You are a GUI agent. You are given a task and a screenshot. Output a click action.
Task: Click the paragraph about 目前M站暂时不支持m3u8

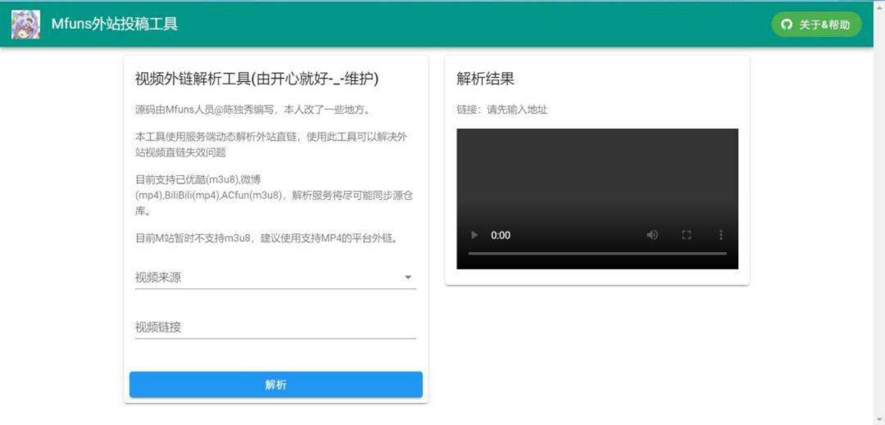click(267, 238)
